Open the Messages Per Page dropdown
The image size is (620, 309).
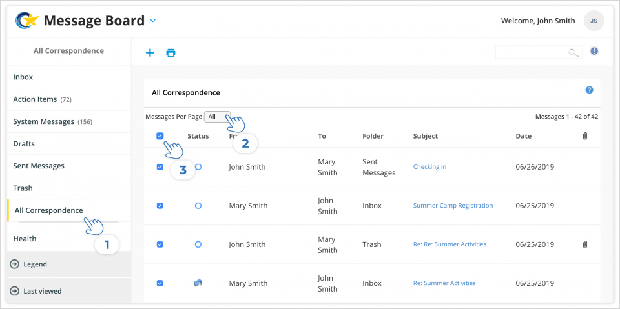pyautogui.click(x=217, y=117)
